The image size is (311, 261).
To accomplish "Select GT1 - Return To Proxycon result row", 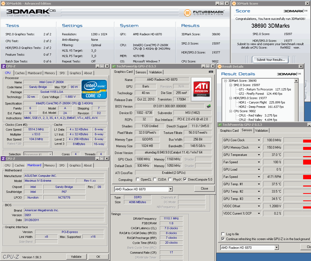I will pyautogui.click(x=265, y=89).
